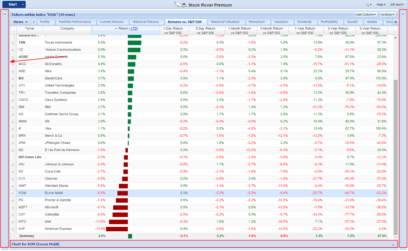Open the Add Column dropdown
Image resolution: width=408 pixels, height=251 pixels.
tap(366, 14)
